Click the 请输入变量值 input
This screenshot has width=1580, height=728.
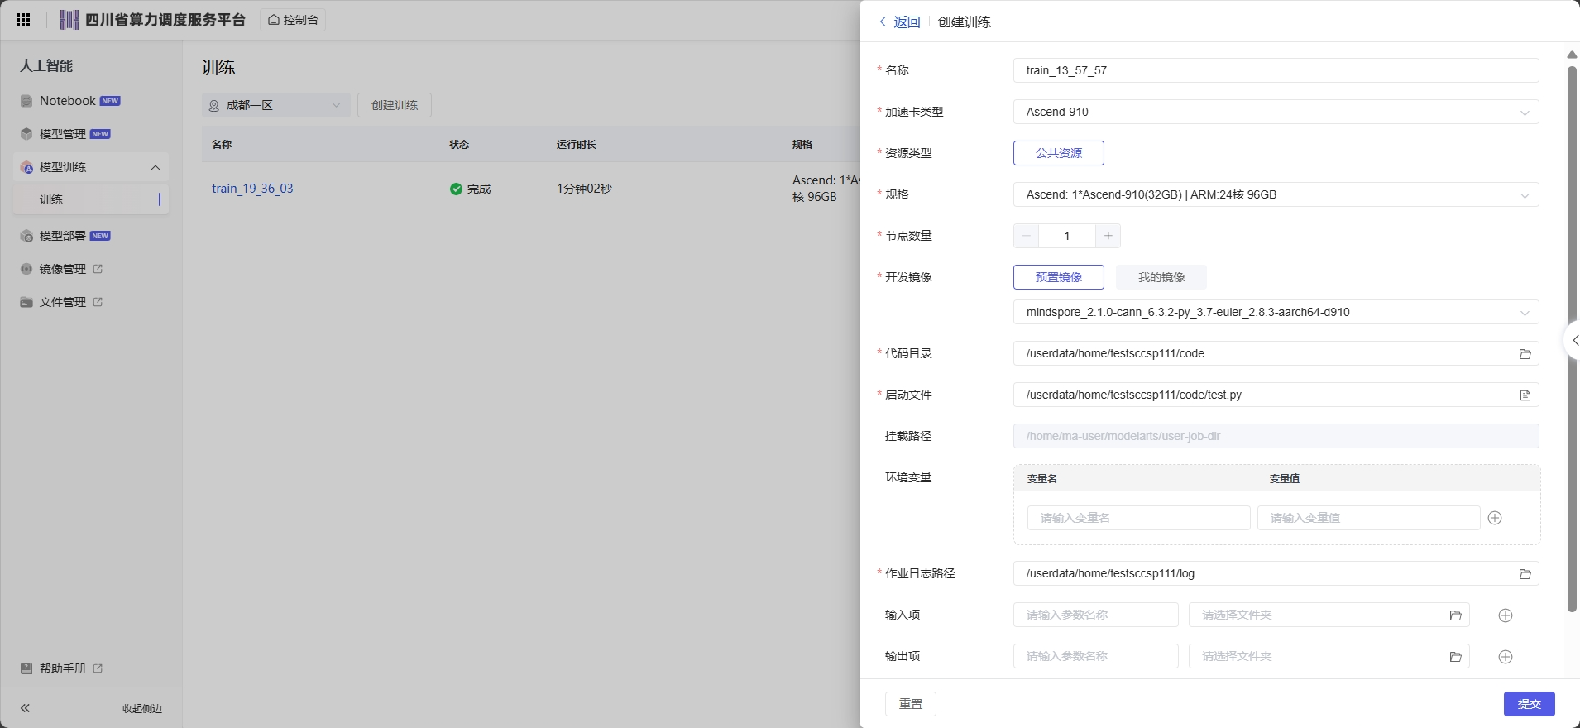pos(1368,518)
